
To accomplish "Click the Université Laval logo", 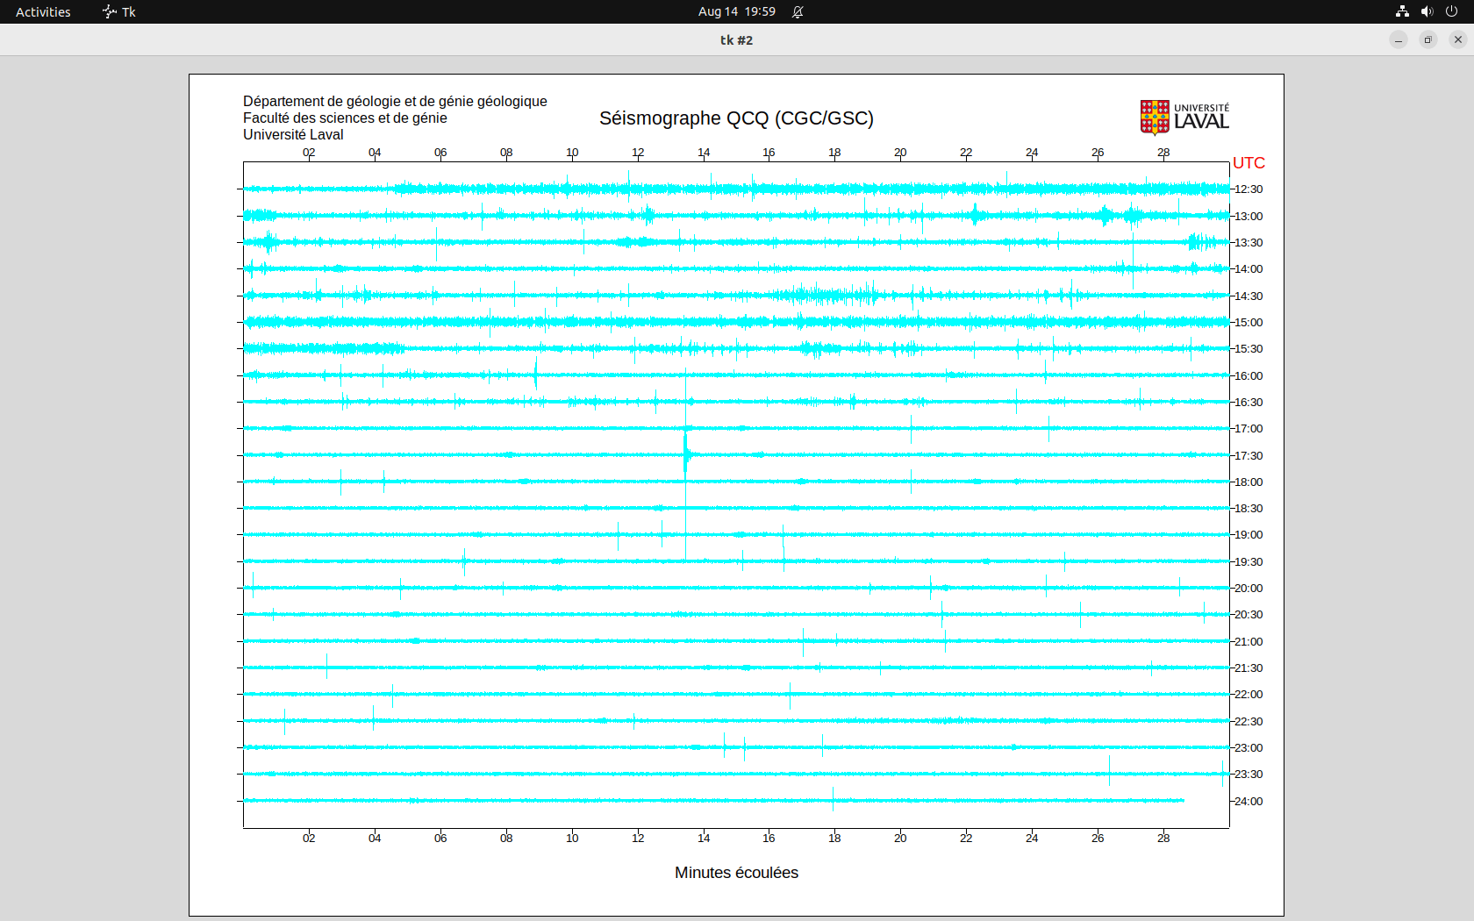I will pyautogui.click(x=1184, y=118).
